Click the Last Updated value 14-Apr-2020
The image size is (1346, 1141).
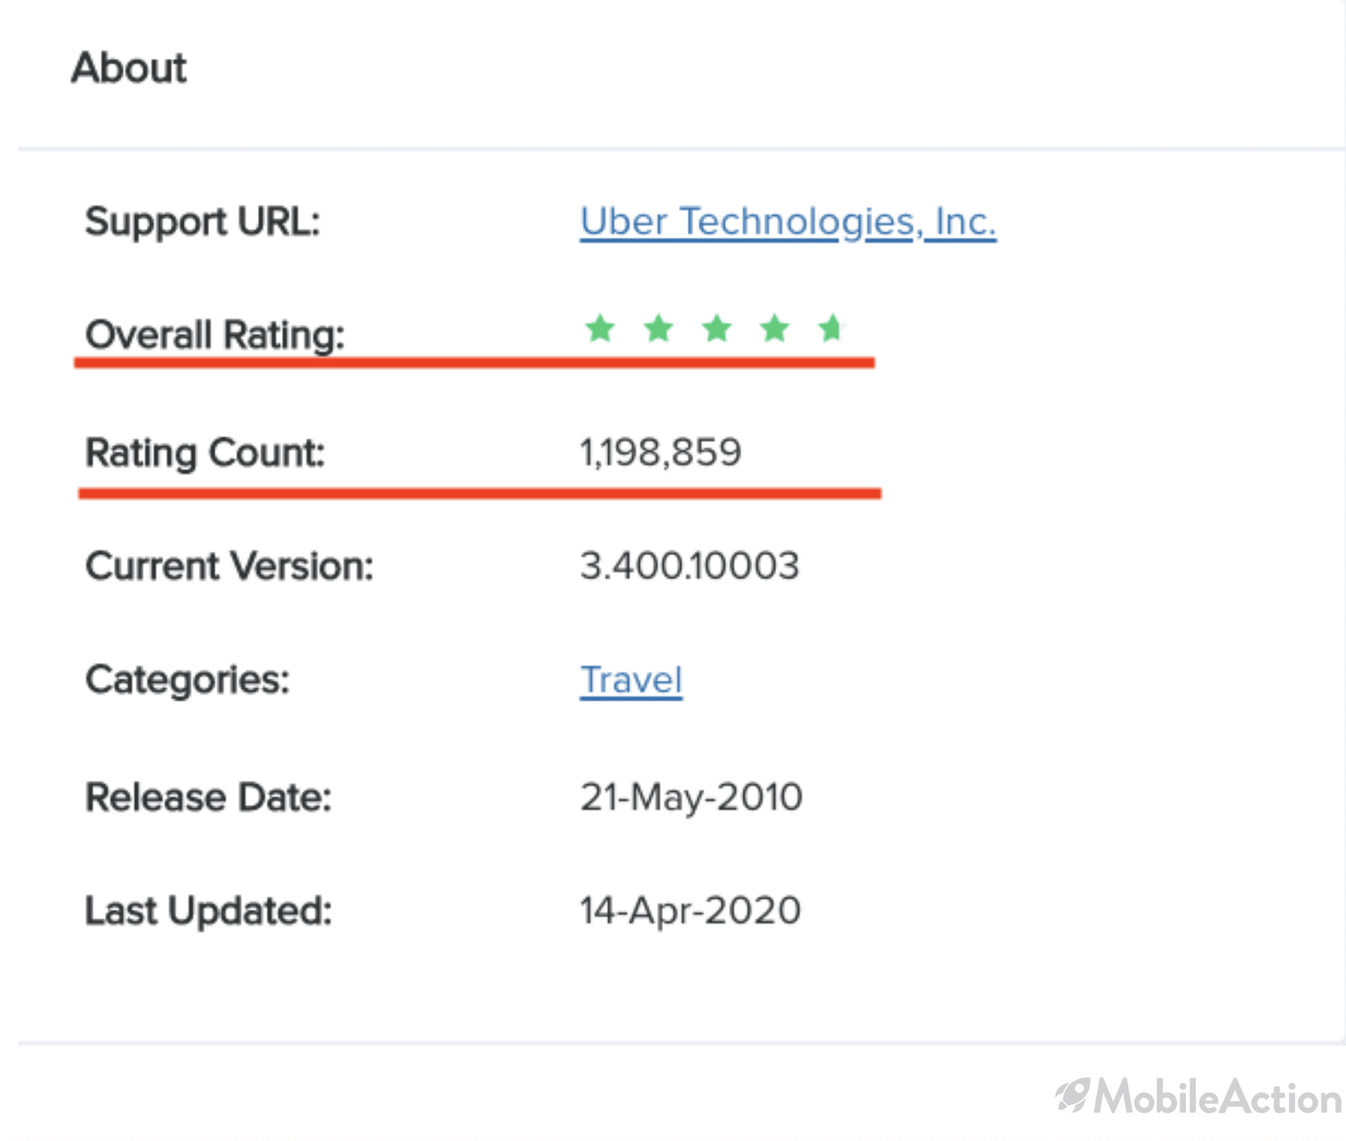click(690, 910)
